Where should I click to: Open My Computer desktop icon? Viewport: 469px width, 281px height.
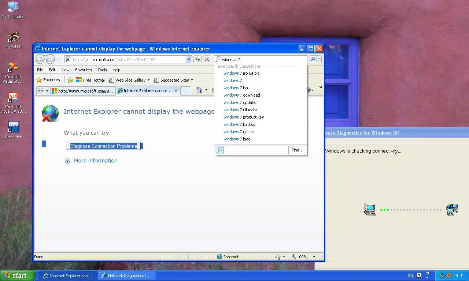(13, 10)
